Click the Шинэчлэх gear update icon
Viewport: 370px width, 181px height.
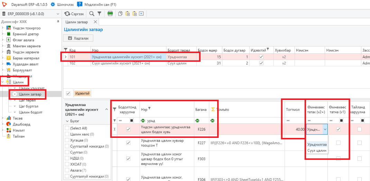point(53,4)
